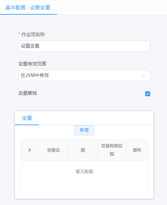This screenshot has height=205, width=167.
Task: Focus the 作业项名称 input containing 设置变量
Action: (84, 46)
